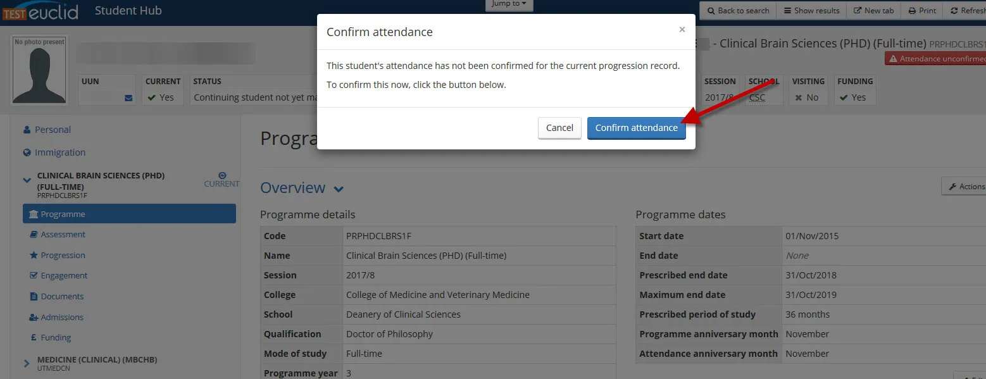This screenshot has width=986, height=379.
Task: Click the Confirm attendance button
Action: [x=636, y=127]
